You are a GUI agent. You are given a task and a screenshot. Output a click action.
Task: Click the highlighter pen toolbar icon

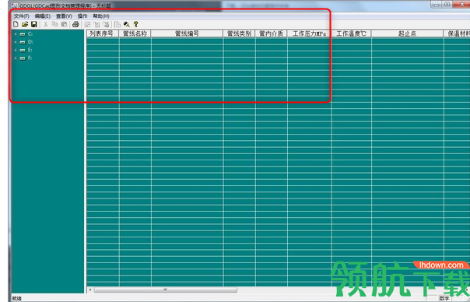coord(127,24)
